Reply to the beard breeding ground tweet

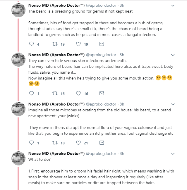(32, 44)
